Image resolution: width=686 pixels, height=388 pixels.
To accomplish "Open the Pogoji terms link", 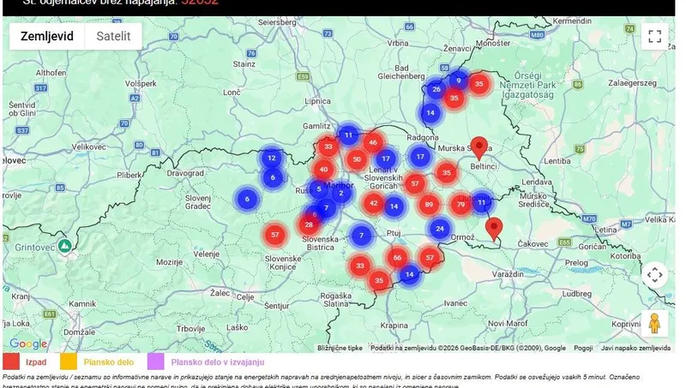I will pyautogui.click(x=583, y=348).
